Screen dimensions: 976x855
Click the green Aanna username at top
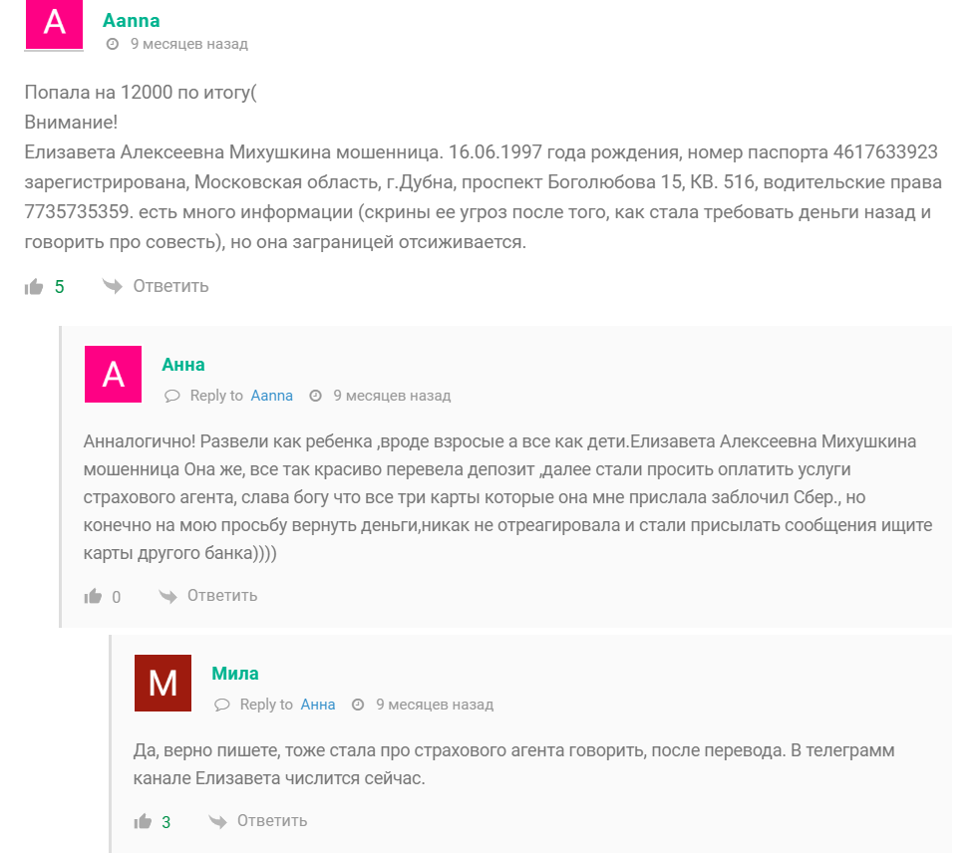(x=131, y=20)
